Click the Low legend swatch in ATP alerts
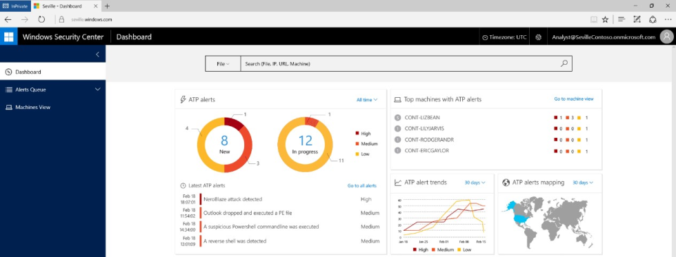The width and height of the screenshot is (676, 257). [x=357, y=154]
